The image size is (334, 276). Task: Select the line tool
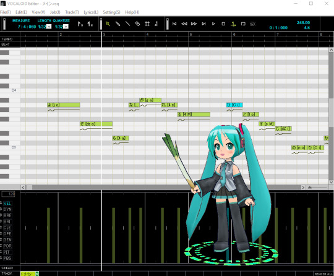click(127, 24)
